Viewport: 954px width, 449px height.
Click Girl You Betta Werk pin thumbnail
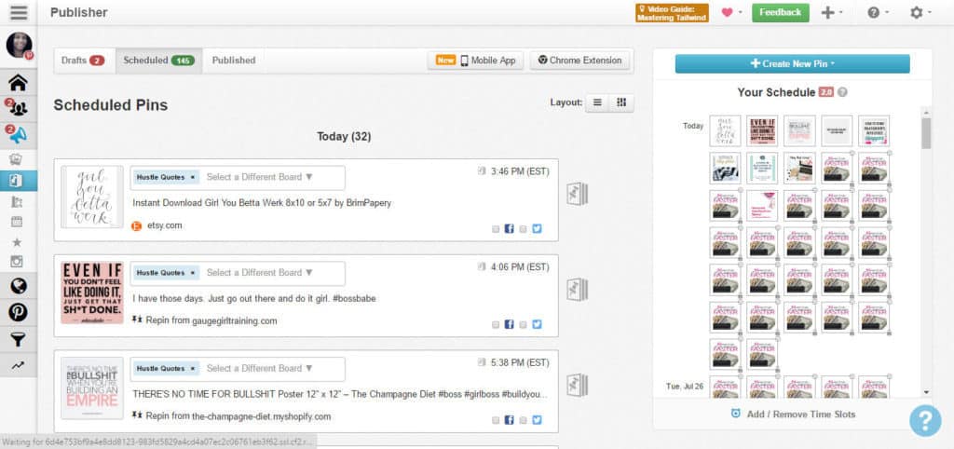pyautogui.click(x=92, y=197)
